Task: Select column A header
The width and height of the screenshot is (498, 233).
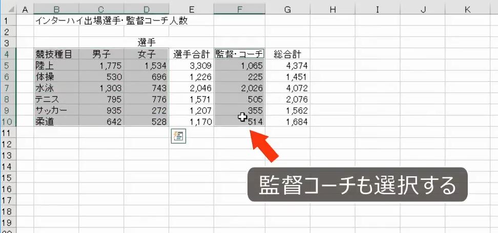Action: (25, 10)
